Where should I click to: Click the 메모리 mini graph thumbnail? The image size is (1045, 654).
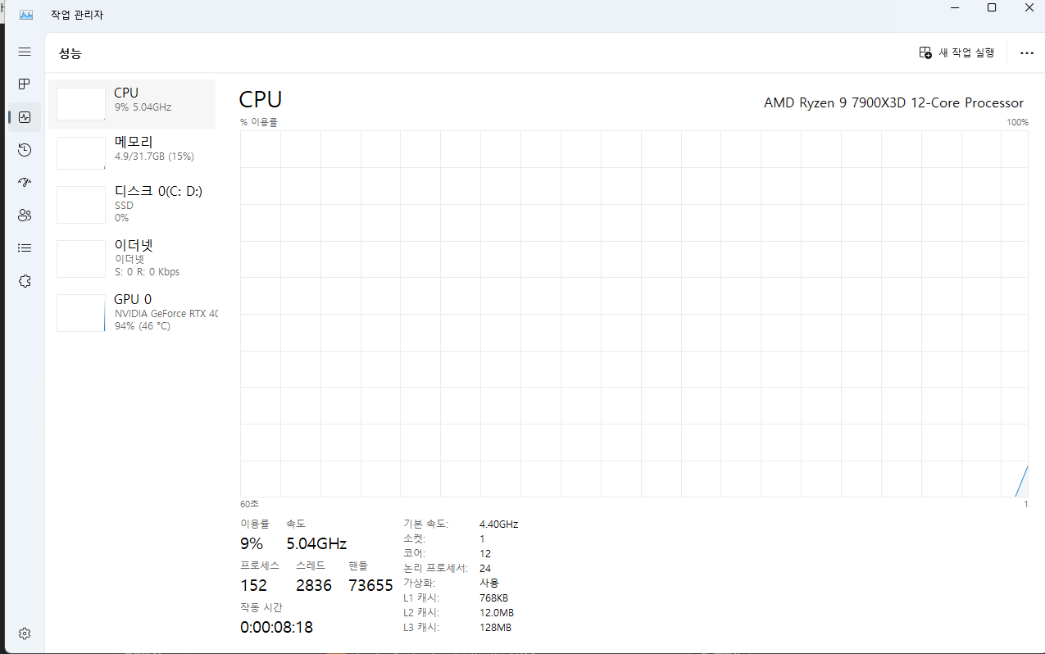(81, 153)
